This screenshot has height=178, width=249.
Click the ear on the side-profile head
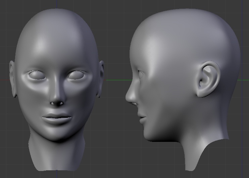tap(208, 79)
